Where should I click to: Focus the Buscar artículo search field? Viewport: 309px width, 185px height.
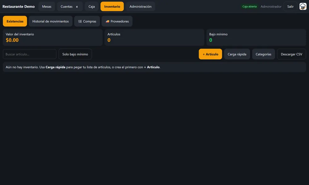click(x=30, y=54)
